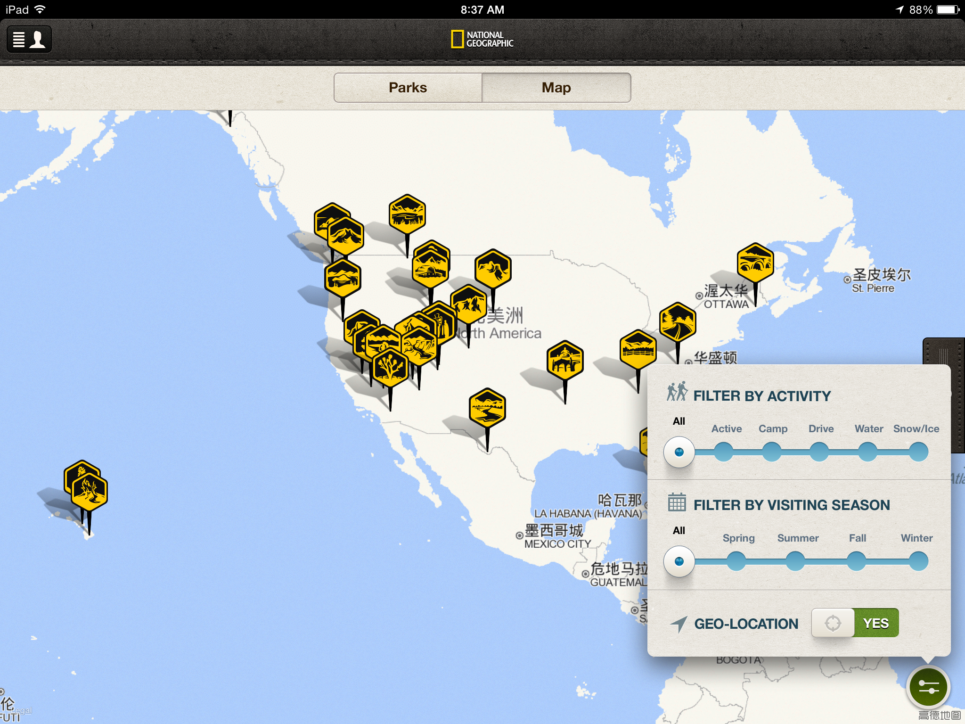Tap the battery indicator in status bar
Image resolution: width=965 pixels, height=724 pixels.
tap(948, 9)
